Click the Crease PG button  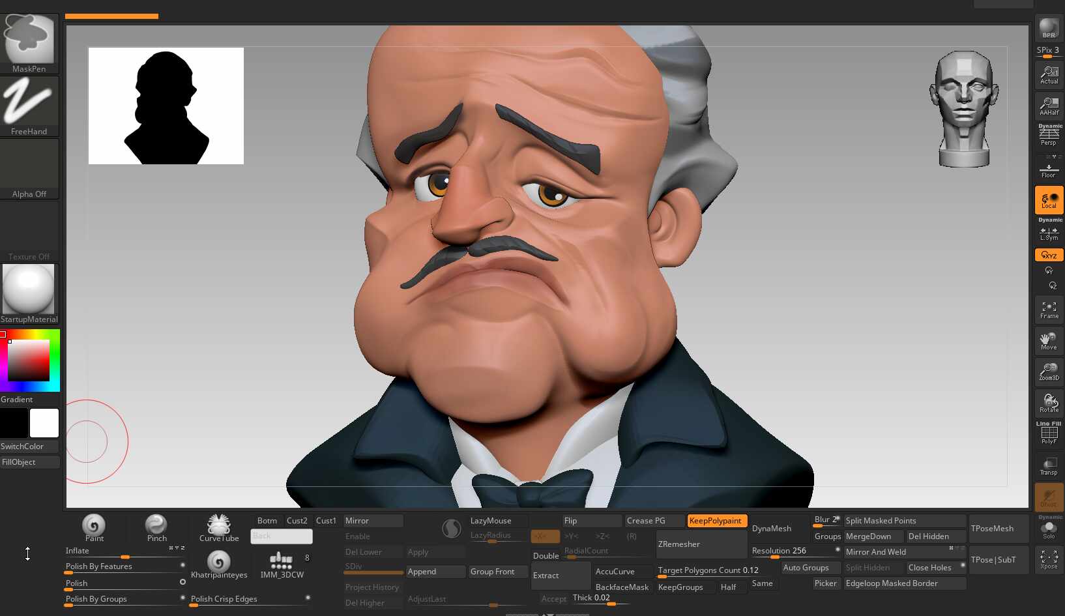[655, 521]
